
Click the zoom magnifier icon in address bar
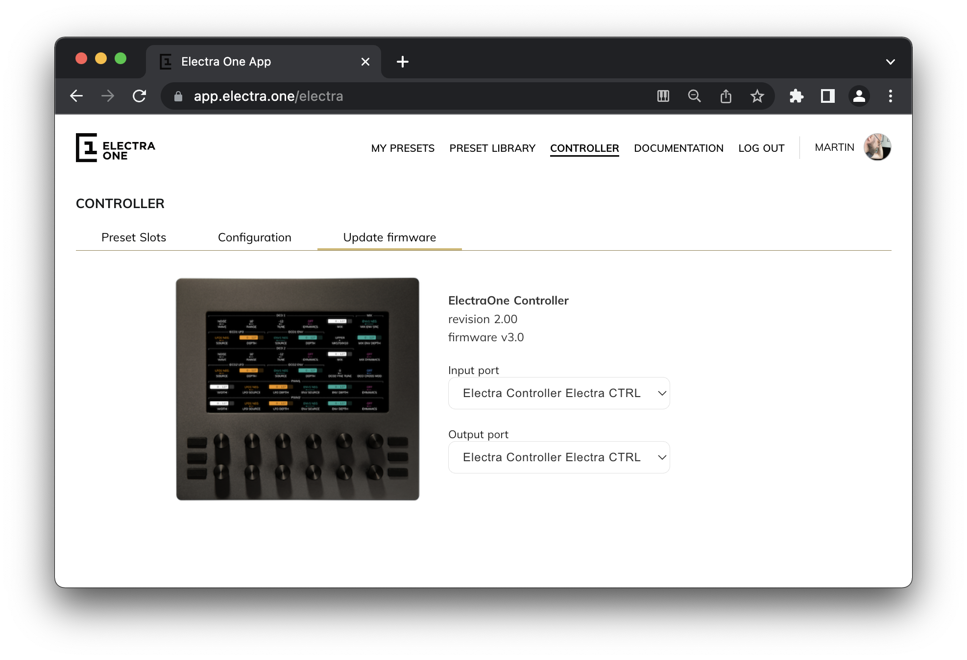694,96
